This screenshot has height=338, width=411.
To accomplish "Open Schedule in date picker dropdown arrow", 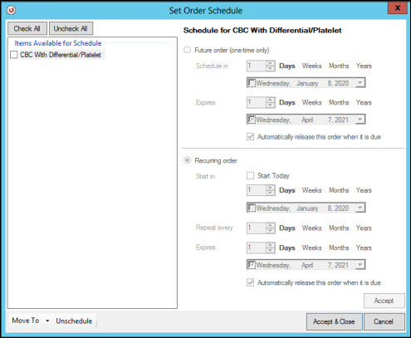I will [x=360, y=83].
